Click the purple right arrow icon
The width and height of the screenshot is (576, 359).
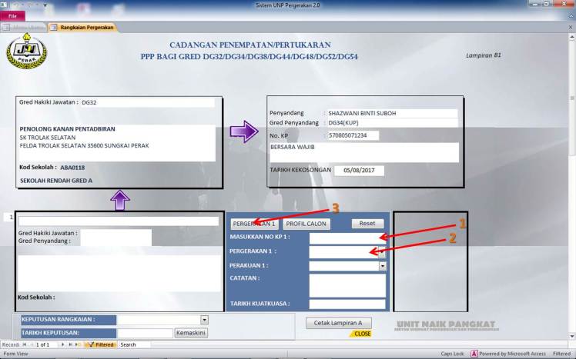pos(243,131)
